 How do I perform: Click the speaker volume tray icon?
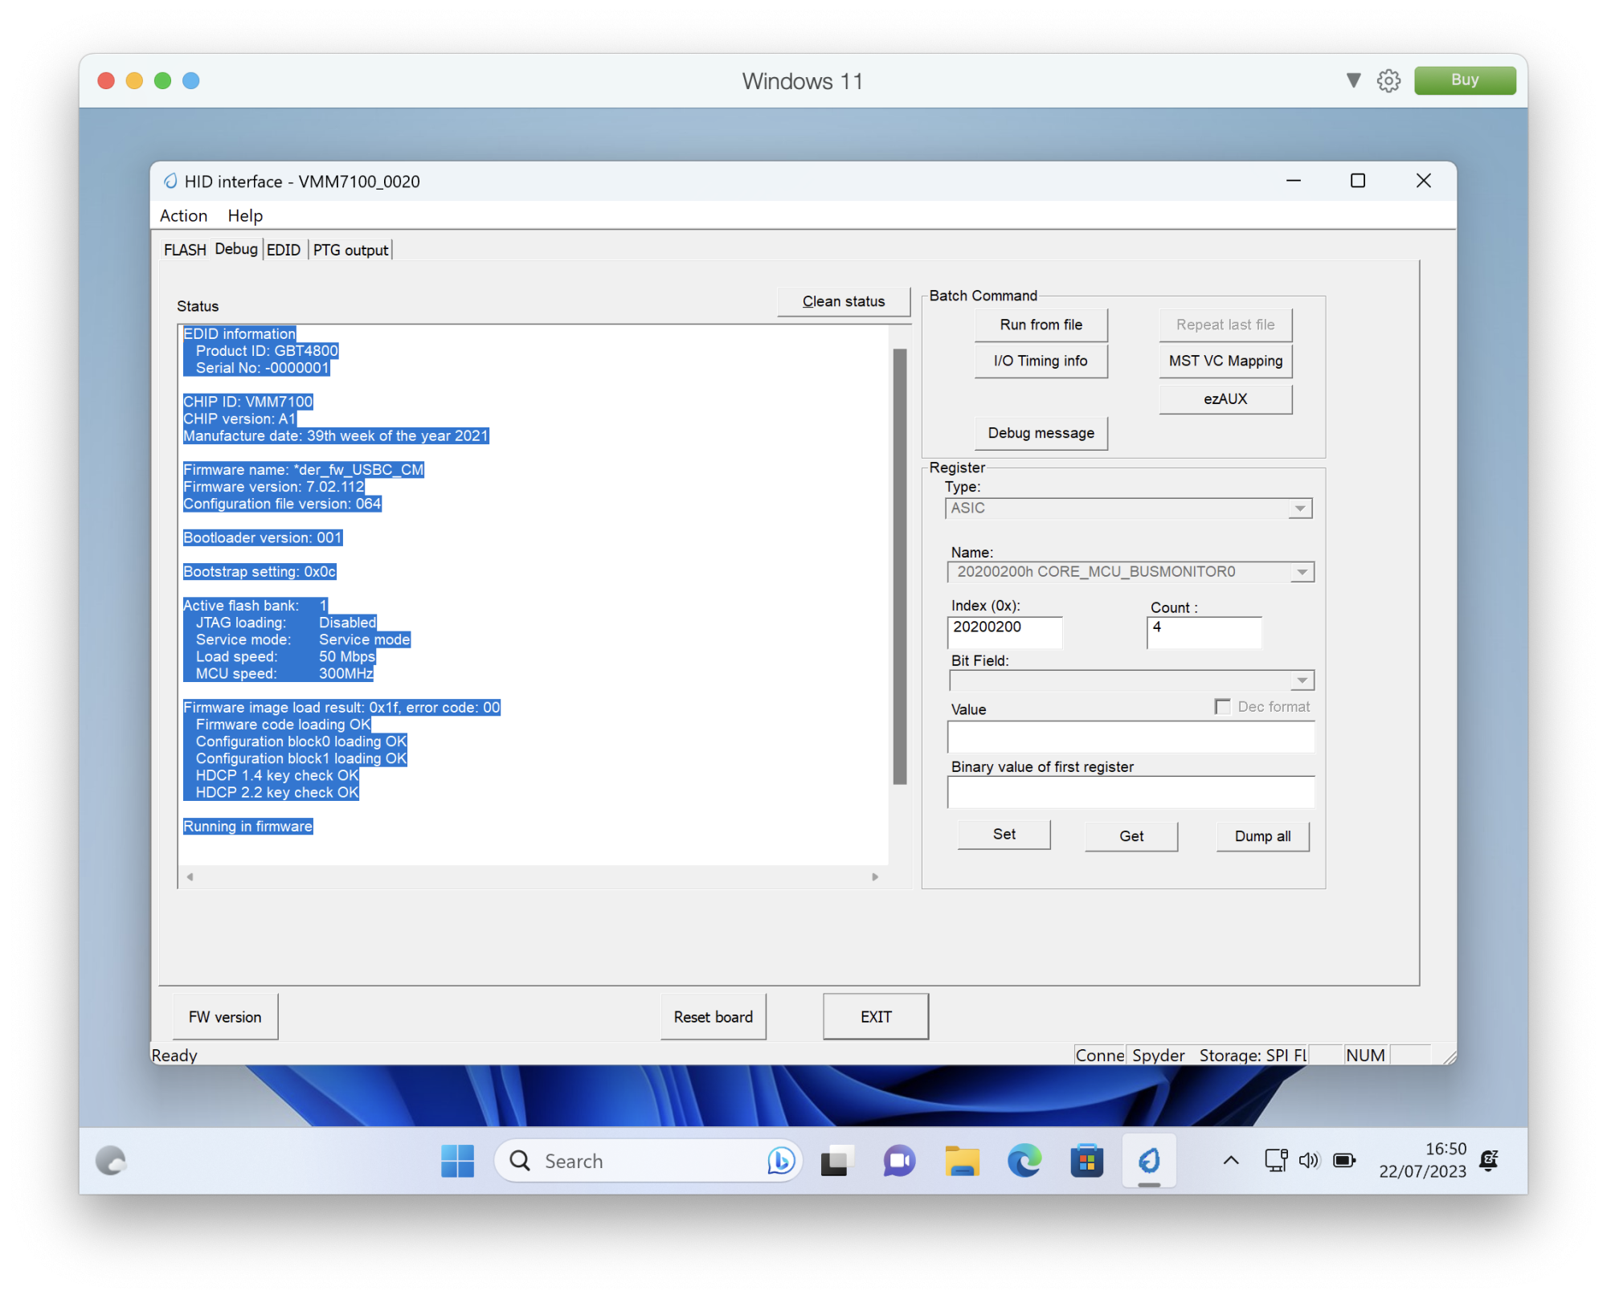coord(1309,1160)
